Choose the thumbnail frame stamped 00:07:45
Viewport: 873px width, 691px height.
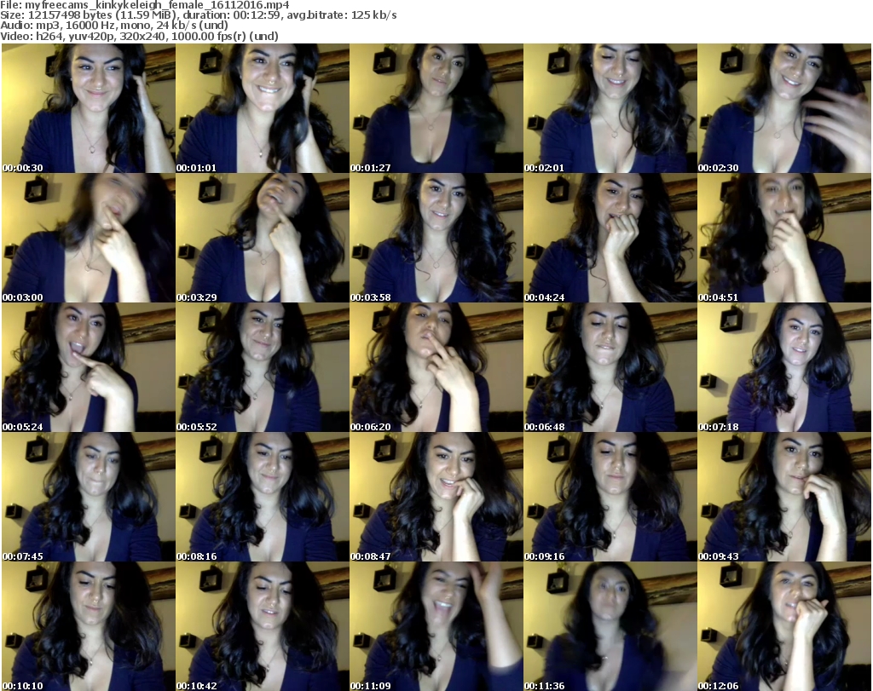pyautogui.click(x=89, y=497)
